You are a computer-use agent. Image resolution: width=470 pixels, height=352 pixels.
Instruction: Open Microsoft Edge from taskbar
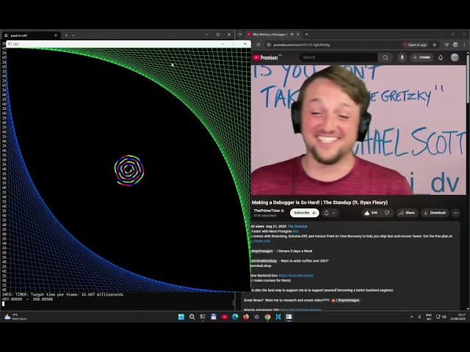(235, 317)
